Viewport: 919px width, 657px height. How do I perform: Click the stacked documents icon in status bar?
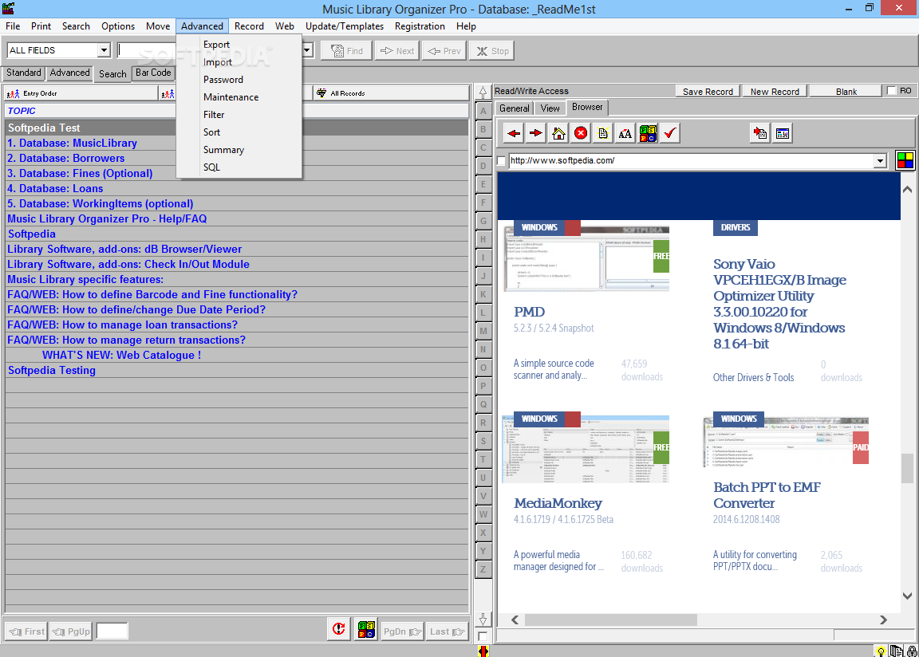coord(896,651)
